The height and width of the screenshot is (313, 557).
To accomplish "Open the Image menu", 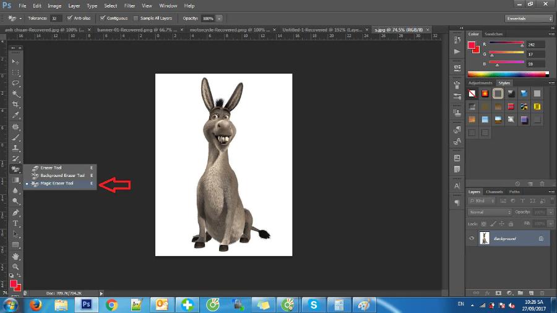I will 54,6.
